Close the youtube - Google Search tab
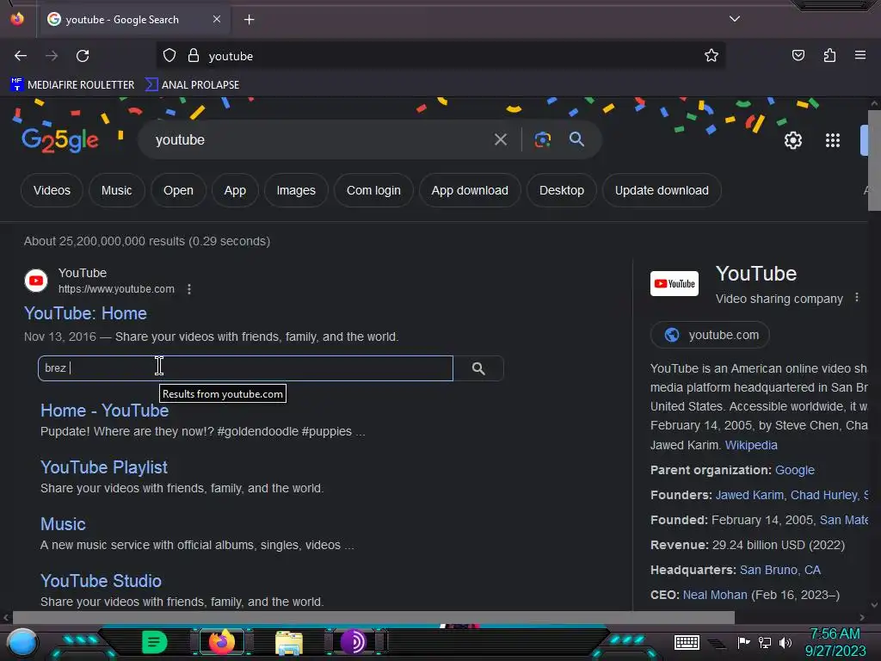This screenshot has height=661, width=881. (x=217, y=19)
